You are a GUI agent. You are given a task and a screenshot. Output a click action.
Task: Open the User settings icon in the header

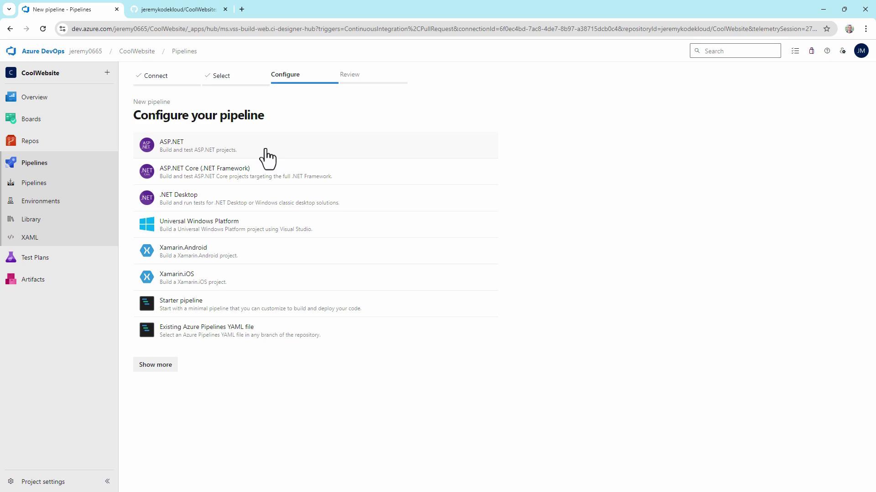tap(843, 51)
